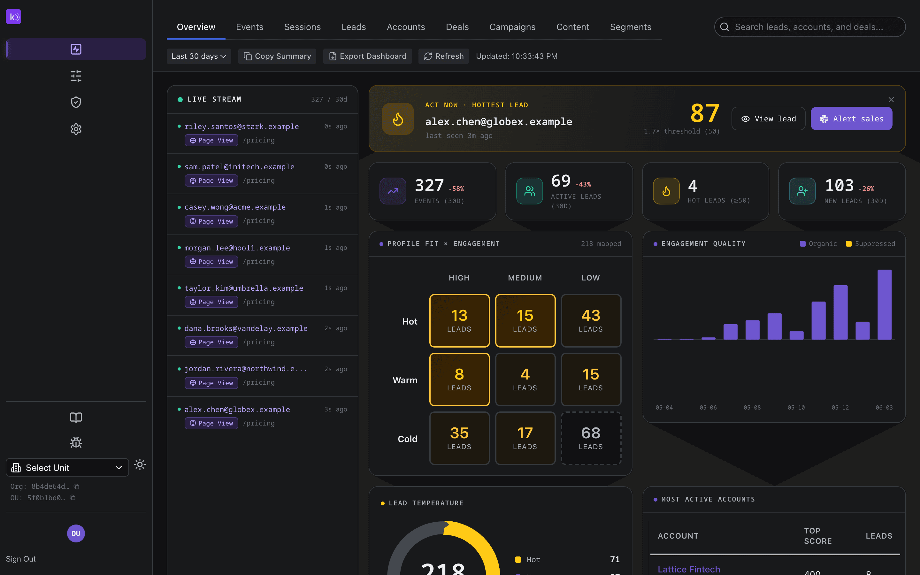Click the Hot legend swatch

518,559
